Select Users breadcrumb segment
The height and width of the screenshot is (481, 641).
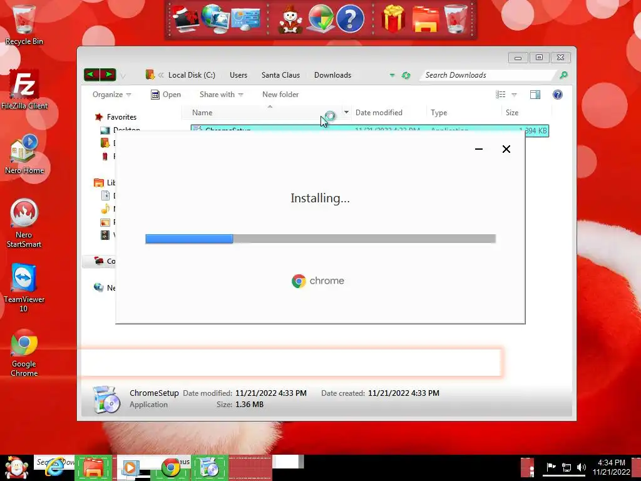[x=238, y=75]
